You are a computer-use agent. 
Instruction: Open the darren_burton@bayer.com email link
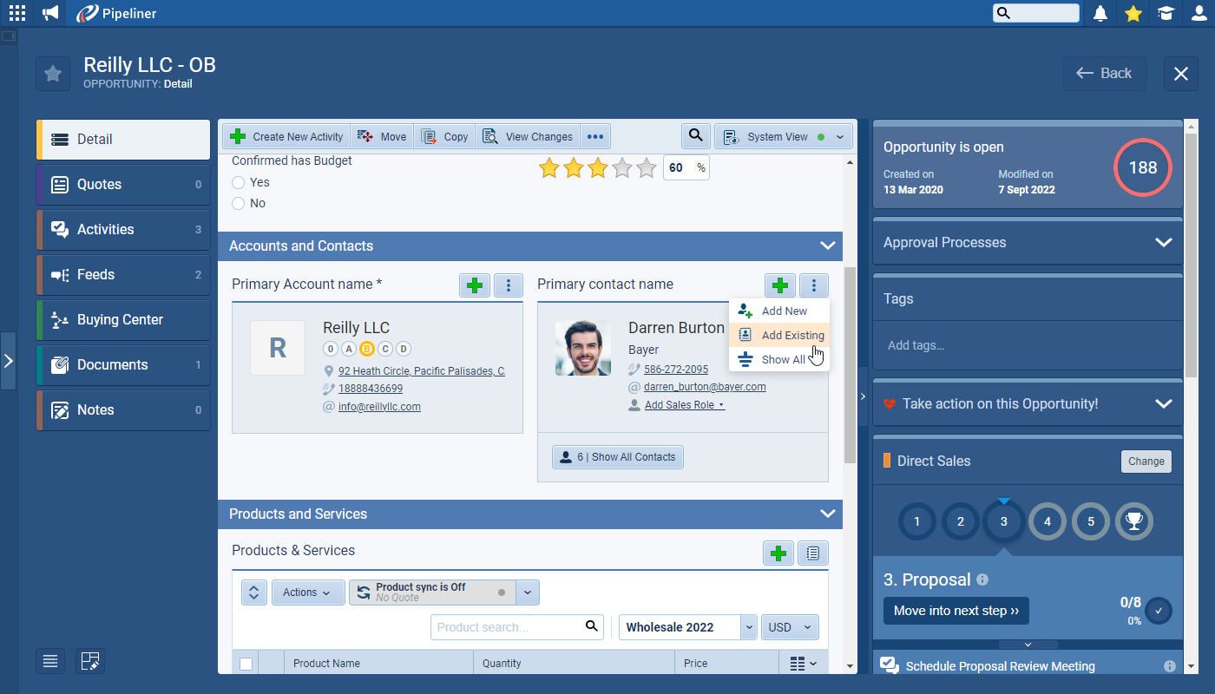coord(704,387)
